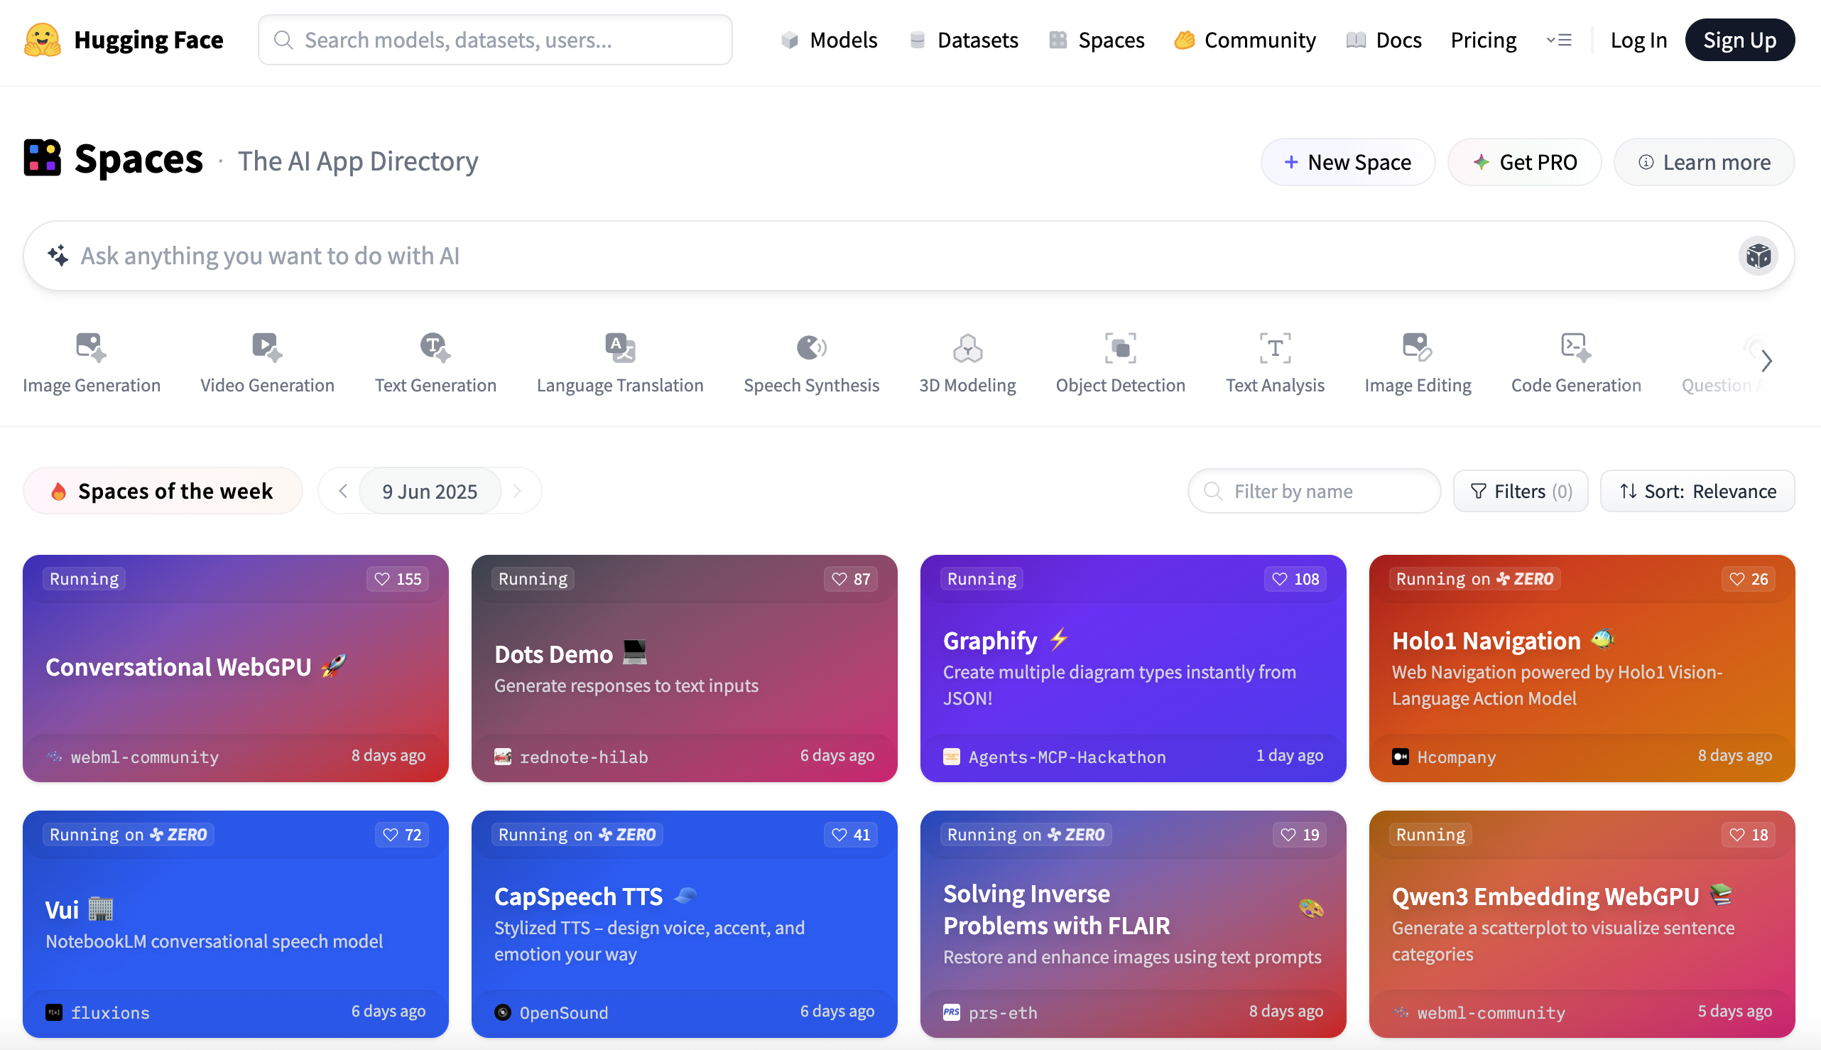Select the Code Generation category

click(x=1576, y=364)
